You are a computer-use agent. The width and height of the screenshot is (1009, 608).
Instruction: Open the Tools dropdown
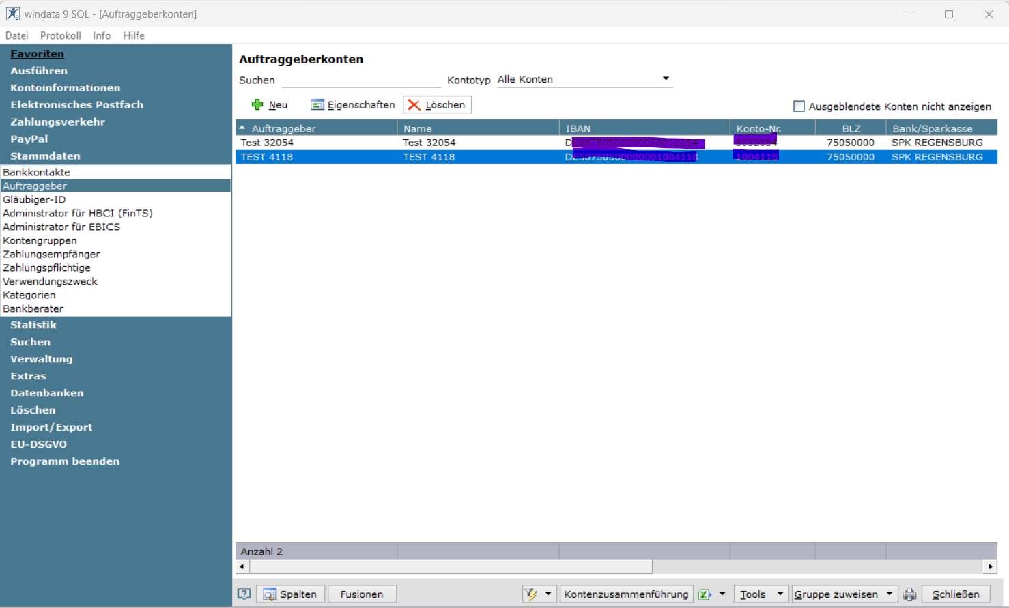[761, 594]
